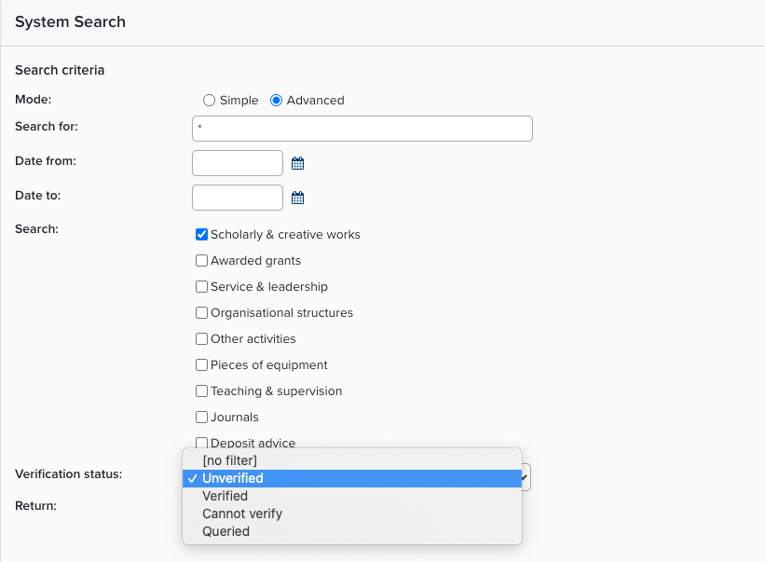Check Organisational structures
Viewport: 765px width, 562px height.
click(x=201, y=313)
